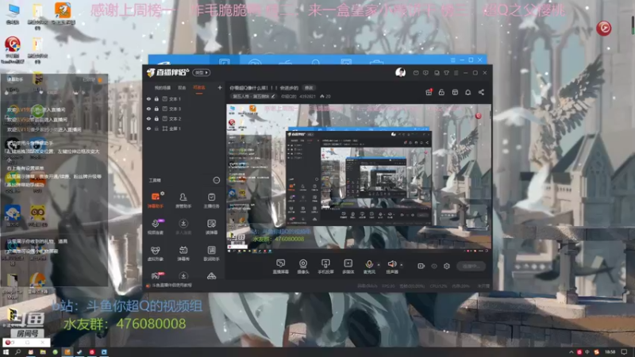Image resolution: width=635 pixels, height=357 pixels.
Task: Click the mode switch pill beside logo
Action: click(202, 72)
